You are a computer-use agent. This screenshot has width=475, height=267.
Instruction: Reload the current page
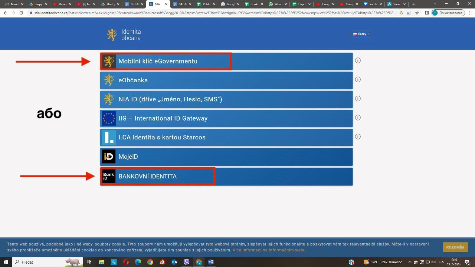click(22, 13)
